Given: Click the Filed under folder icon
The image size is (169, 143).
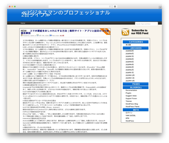Looking at the screenshot, I should (x=50, y=35).
